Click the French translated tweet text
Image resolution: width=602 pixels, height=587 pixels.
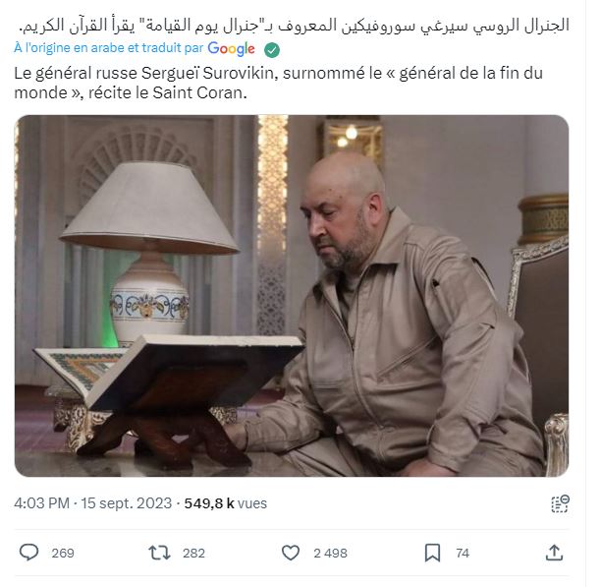click(278, 83)
